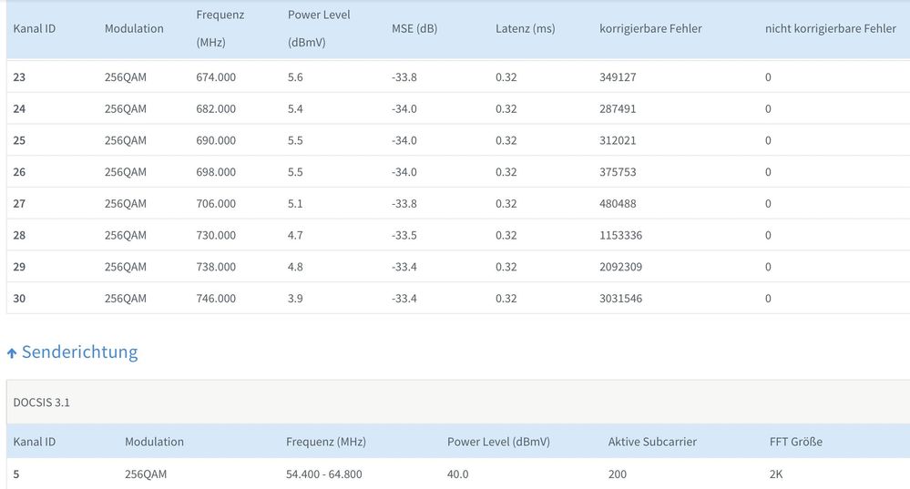Image resolution: width=910 pixels, height=489 pixels.
Task: Click correctable errors value 349127
Action: tap(618, 77)
